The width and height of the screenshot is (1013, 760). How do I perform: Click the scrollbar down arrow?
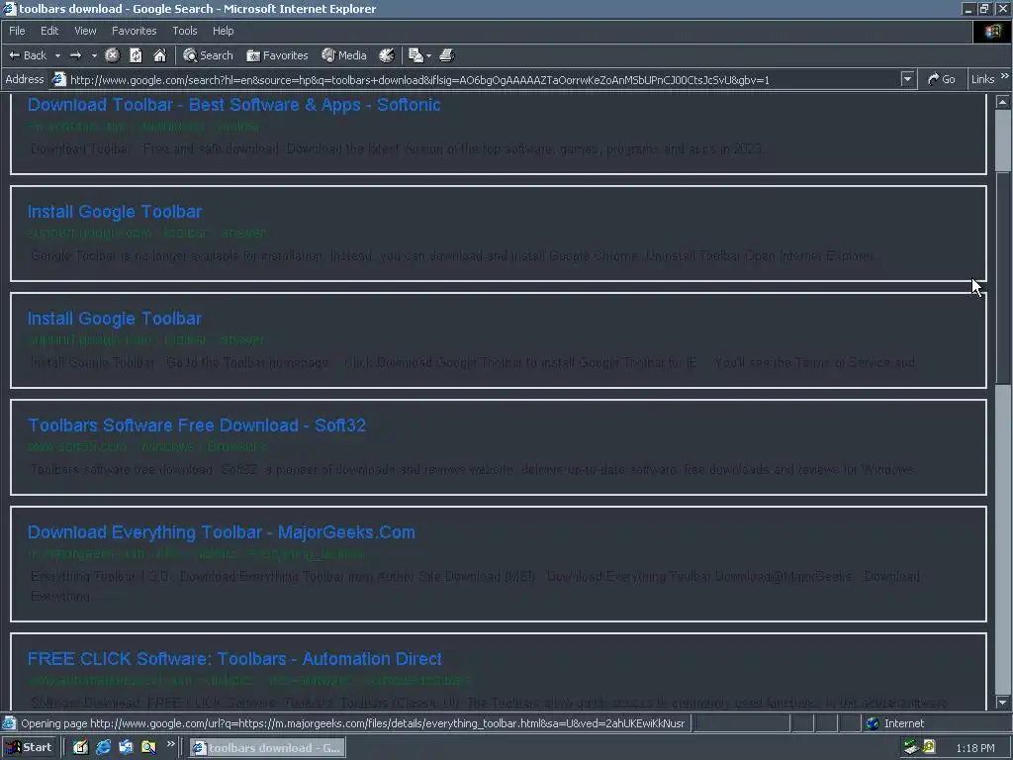click(x=1003, y=702)
